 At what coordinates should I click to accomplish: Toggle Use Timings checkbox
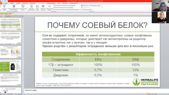54,8
